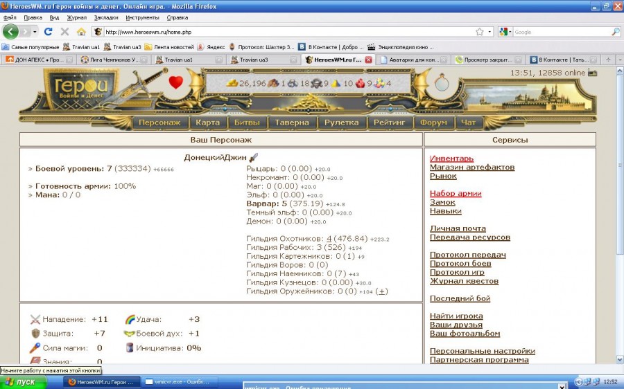Open the Рейтинг game menu
This screenshot has height=389, width=624.
click(x=389, y=123)
